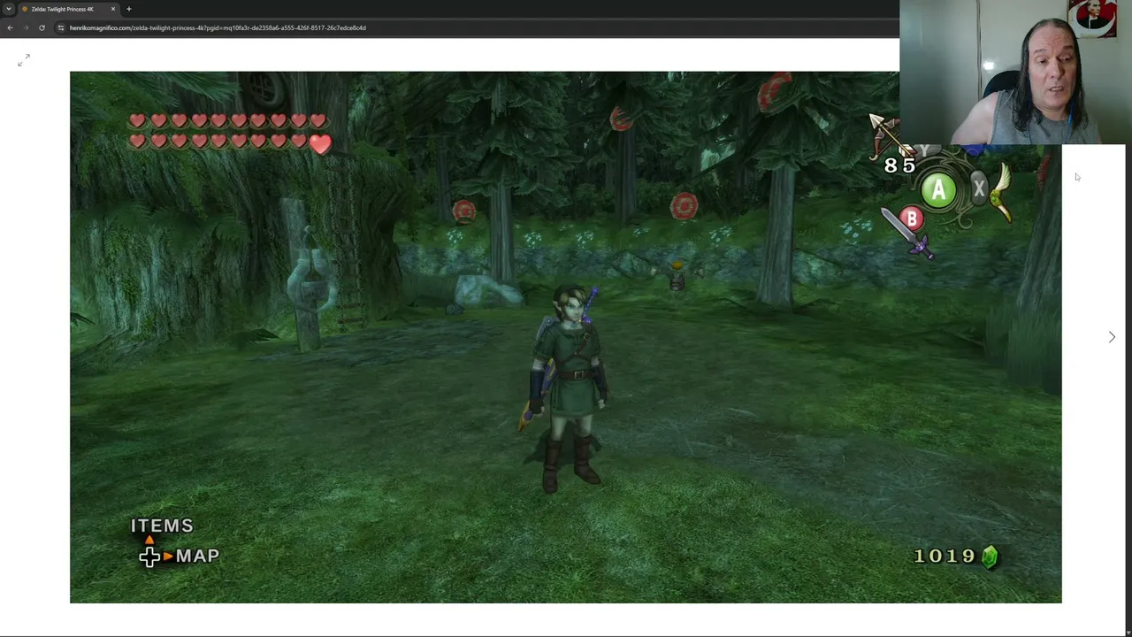1132x637 pixels.
Task: Go back to the previous page
Action: (10, 27)
